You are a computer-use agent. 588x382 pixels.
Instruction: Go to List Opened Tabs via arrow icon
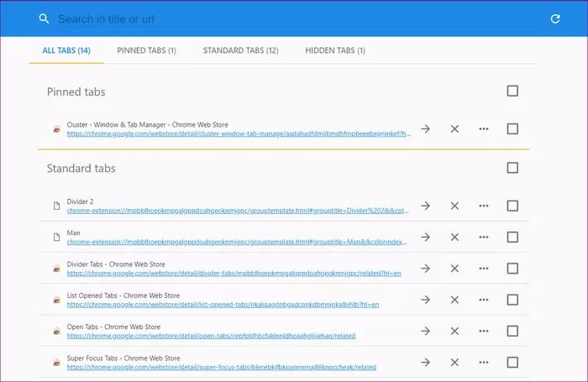pyautogui.click(x=425, y=300)
